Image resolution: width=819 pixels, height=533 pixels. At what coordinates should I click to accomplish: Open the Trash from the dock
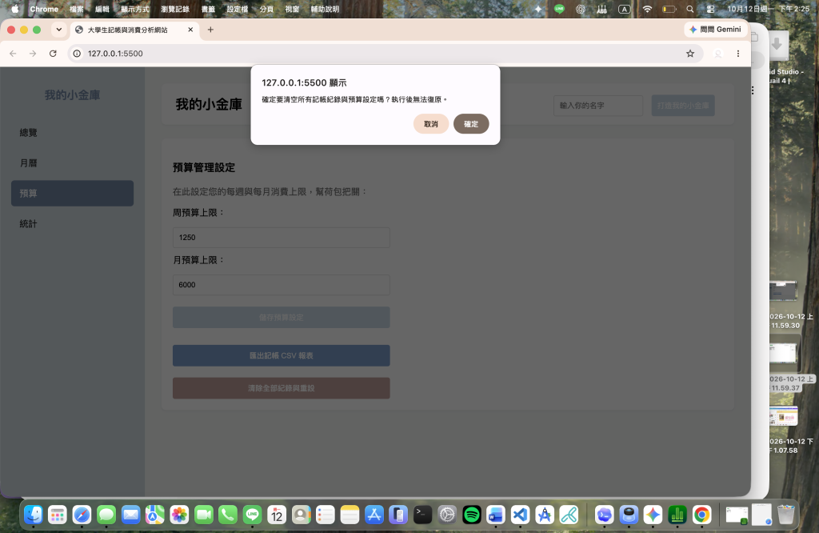785,515
